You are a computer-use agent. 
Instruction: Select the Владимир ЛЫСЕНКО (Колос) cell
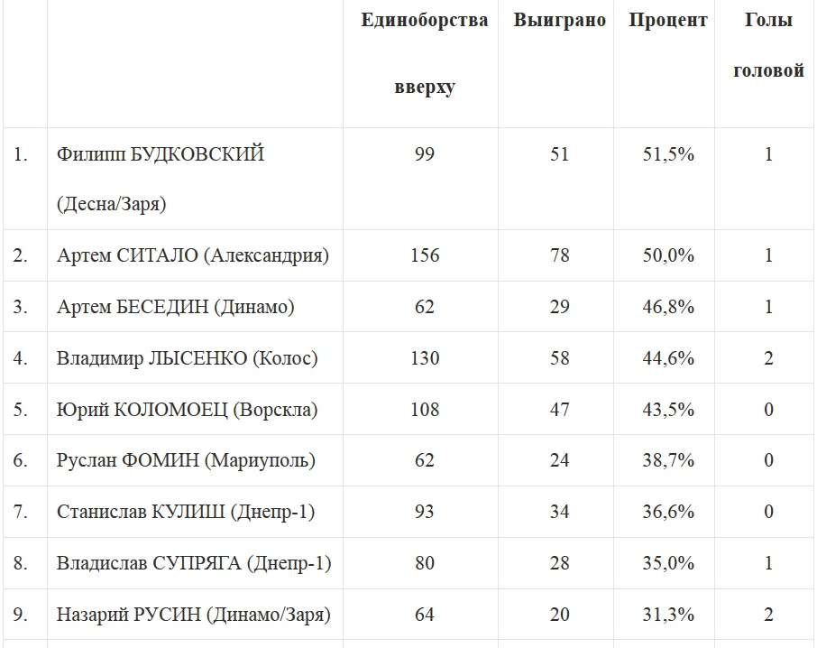click(x=188, y=358)
